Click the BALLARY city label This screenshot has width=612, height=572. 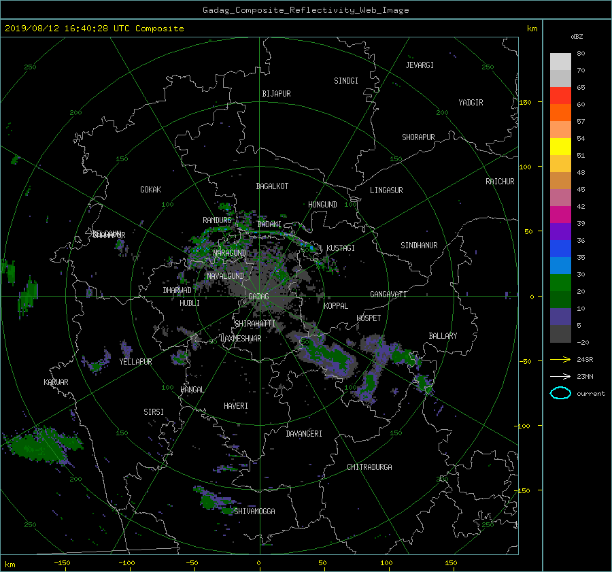(x=443, y=336)
